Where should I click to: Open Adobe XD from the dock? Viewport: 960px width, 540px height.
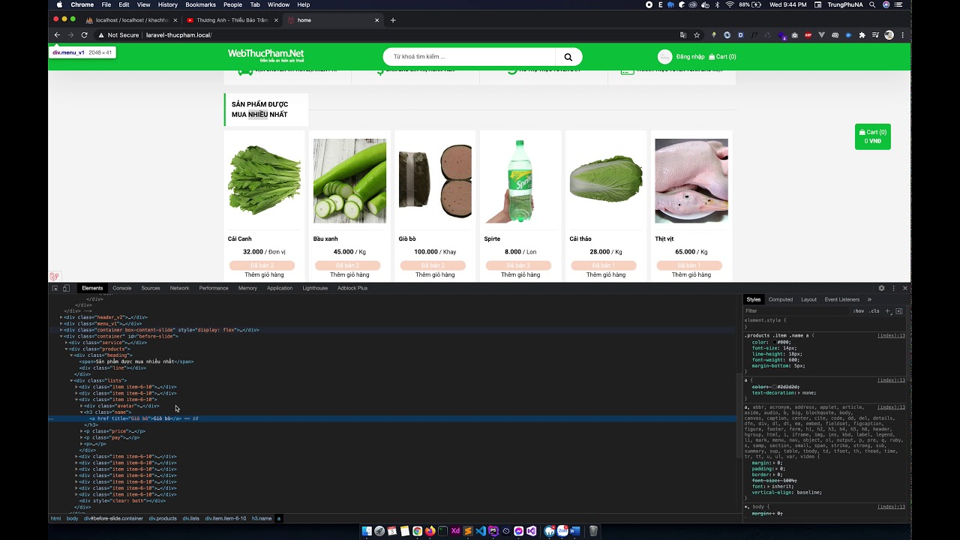tap(455, 531)
